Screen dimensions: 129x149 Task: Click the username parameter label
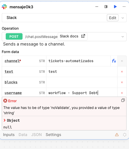(x=13, y=93)
